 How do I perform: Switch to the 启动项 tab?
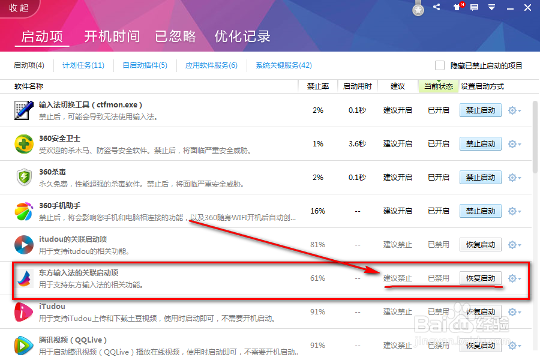(42, 36)
